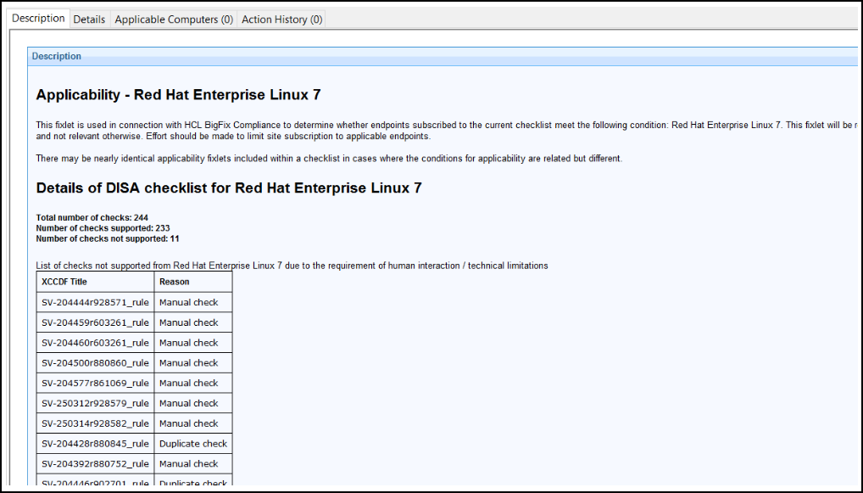Select the SV-204577r861069_rule cell
Image resolution: width=863 pixels, height=493 pixels.
[x=95, y=383]
